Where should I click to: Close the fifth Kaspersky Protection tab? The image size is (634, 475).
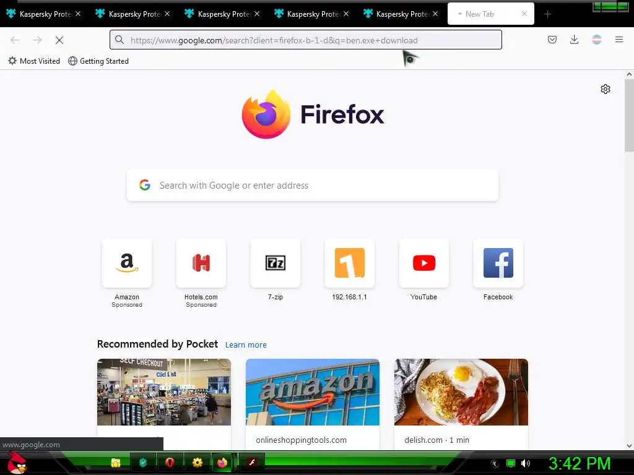[435, 14]
